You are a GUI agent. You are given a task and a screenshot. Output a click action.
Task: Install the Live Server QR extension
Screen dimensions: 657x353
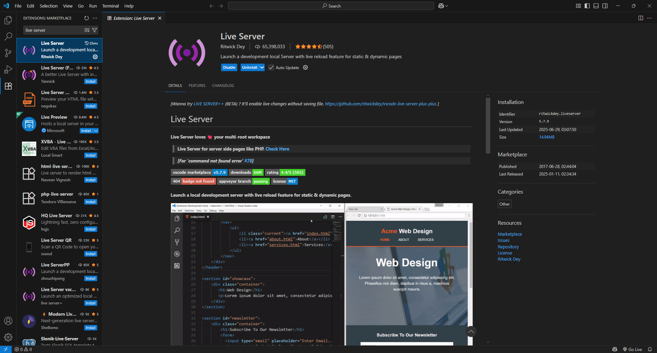coord(91,254)
